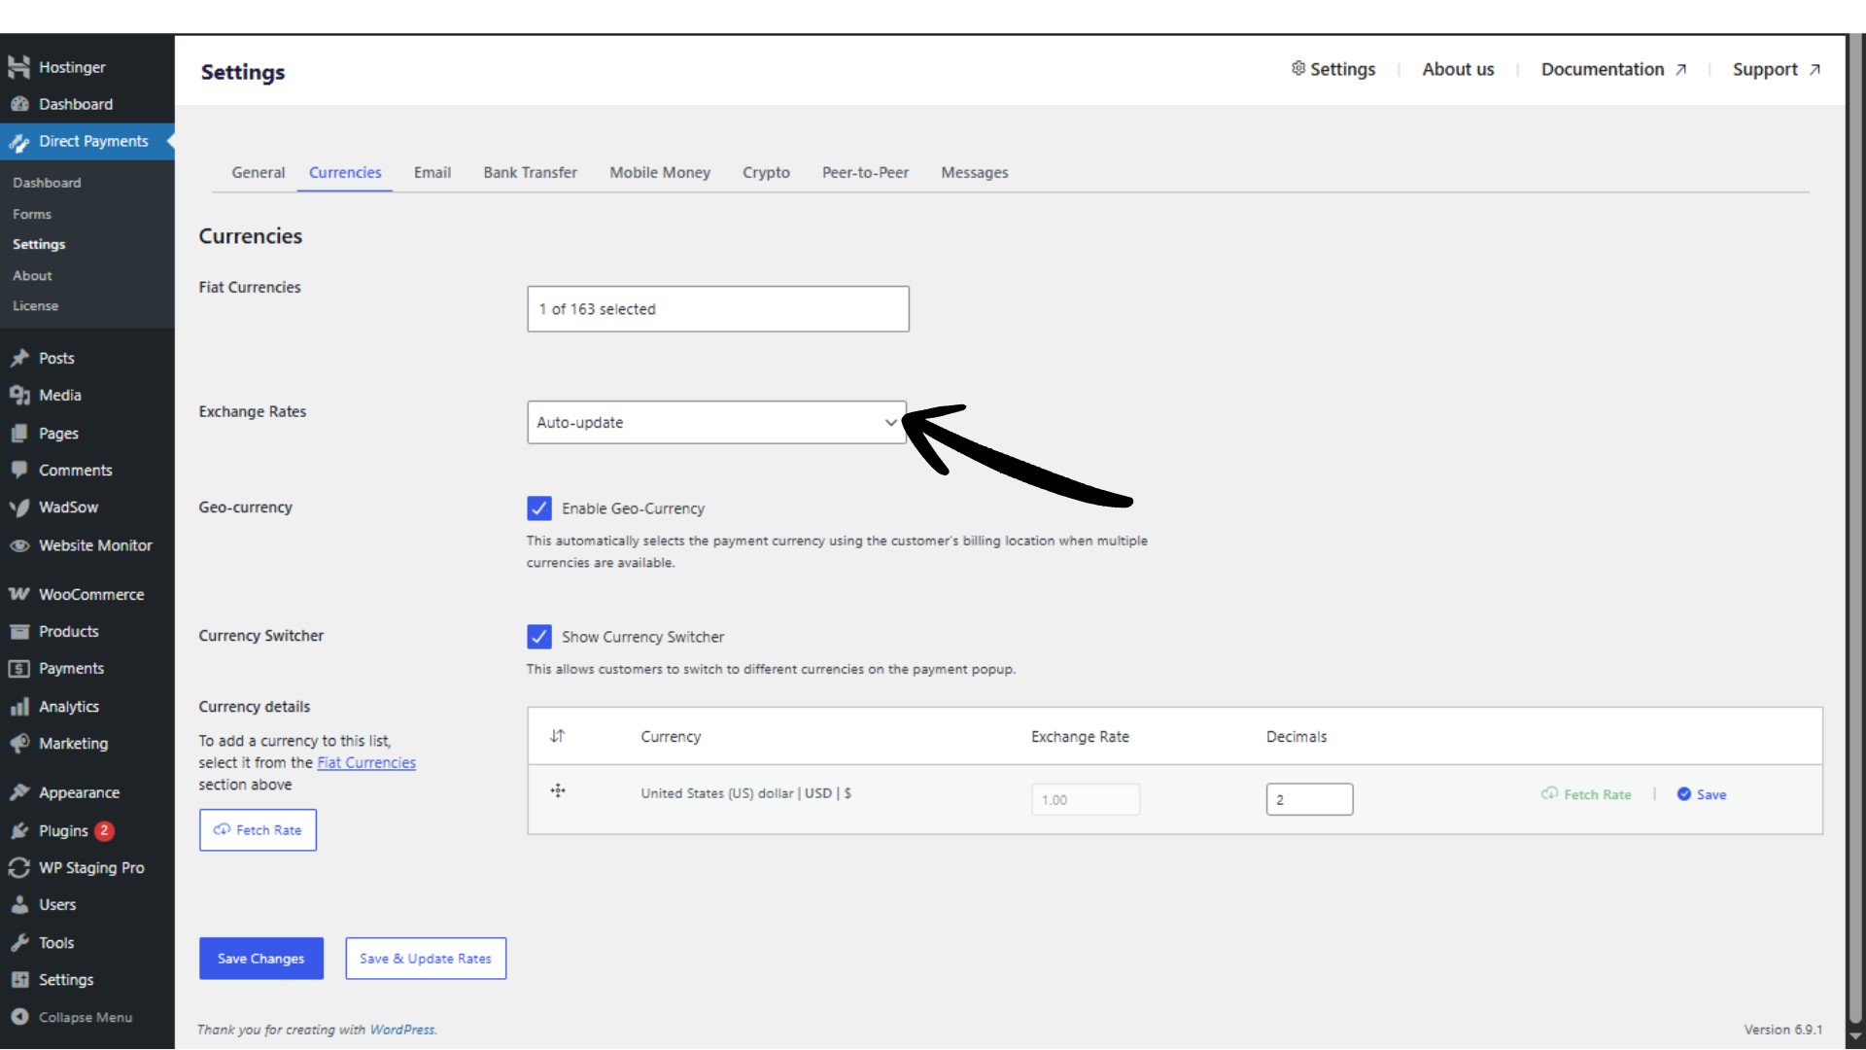The width and height of the screenshot is (1866, 1050).
Task: Click the Hostinger logo icon
Action: point(18,67)
